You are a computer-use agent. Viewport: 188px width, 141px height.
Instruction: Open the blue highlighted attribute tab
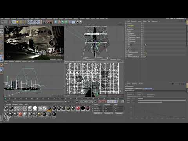[148, 89]
